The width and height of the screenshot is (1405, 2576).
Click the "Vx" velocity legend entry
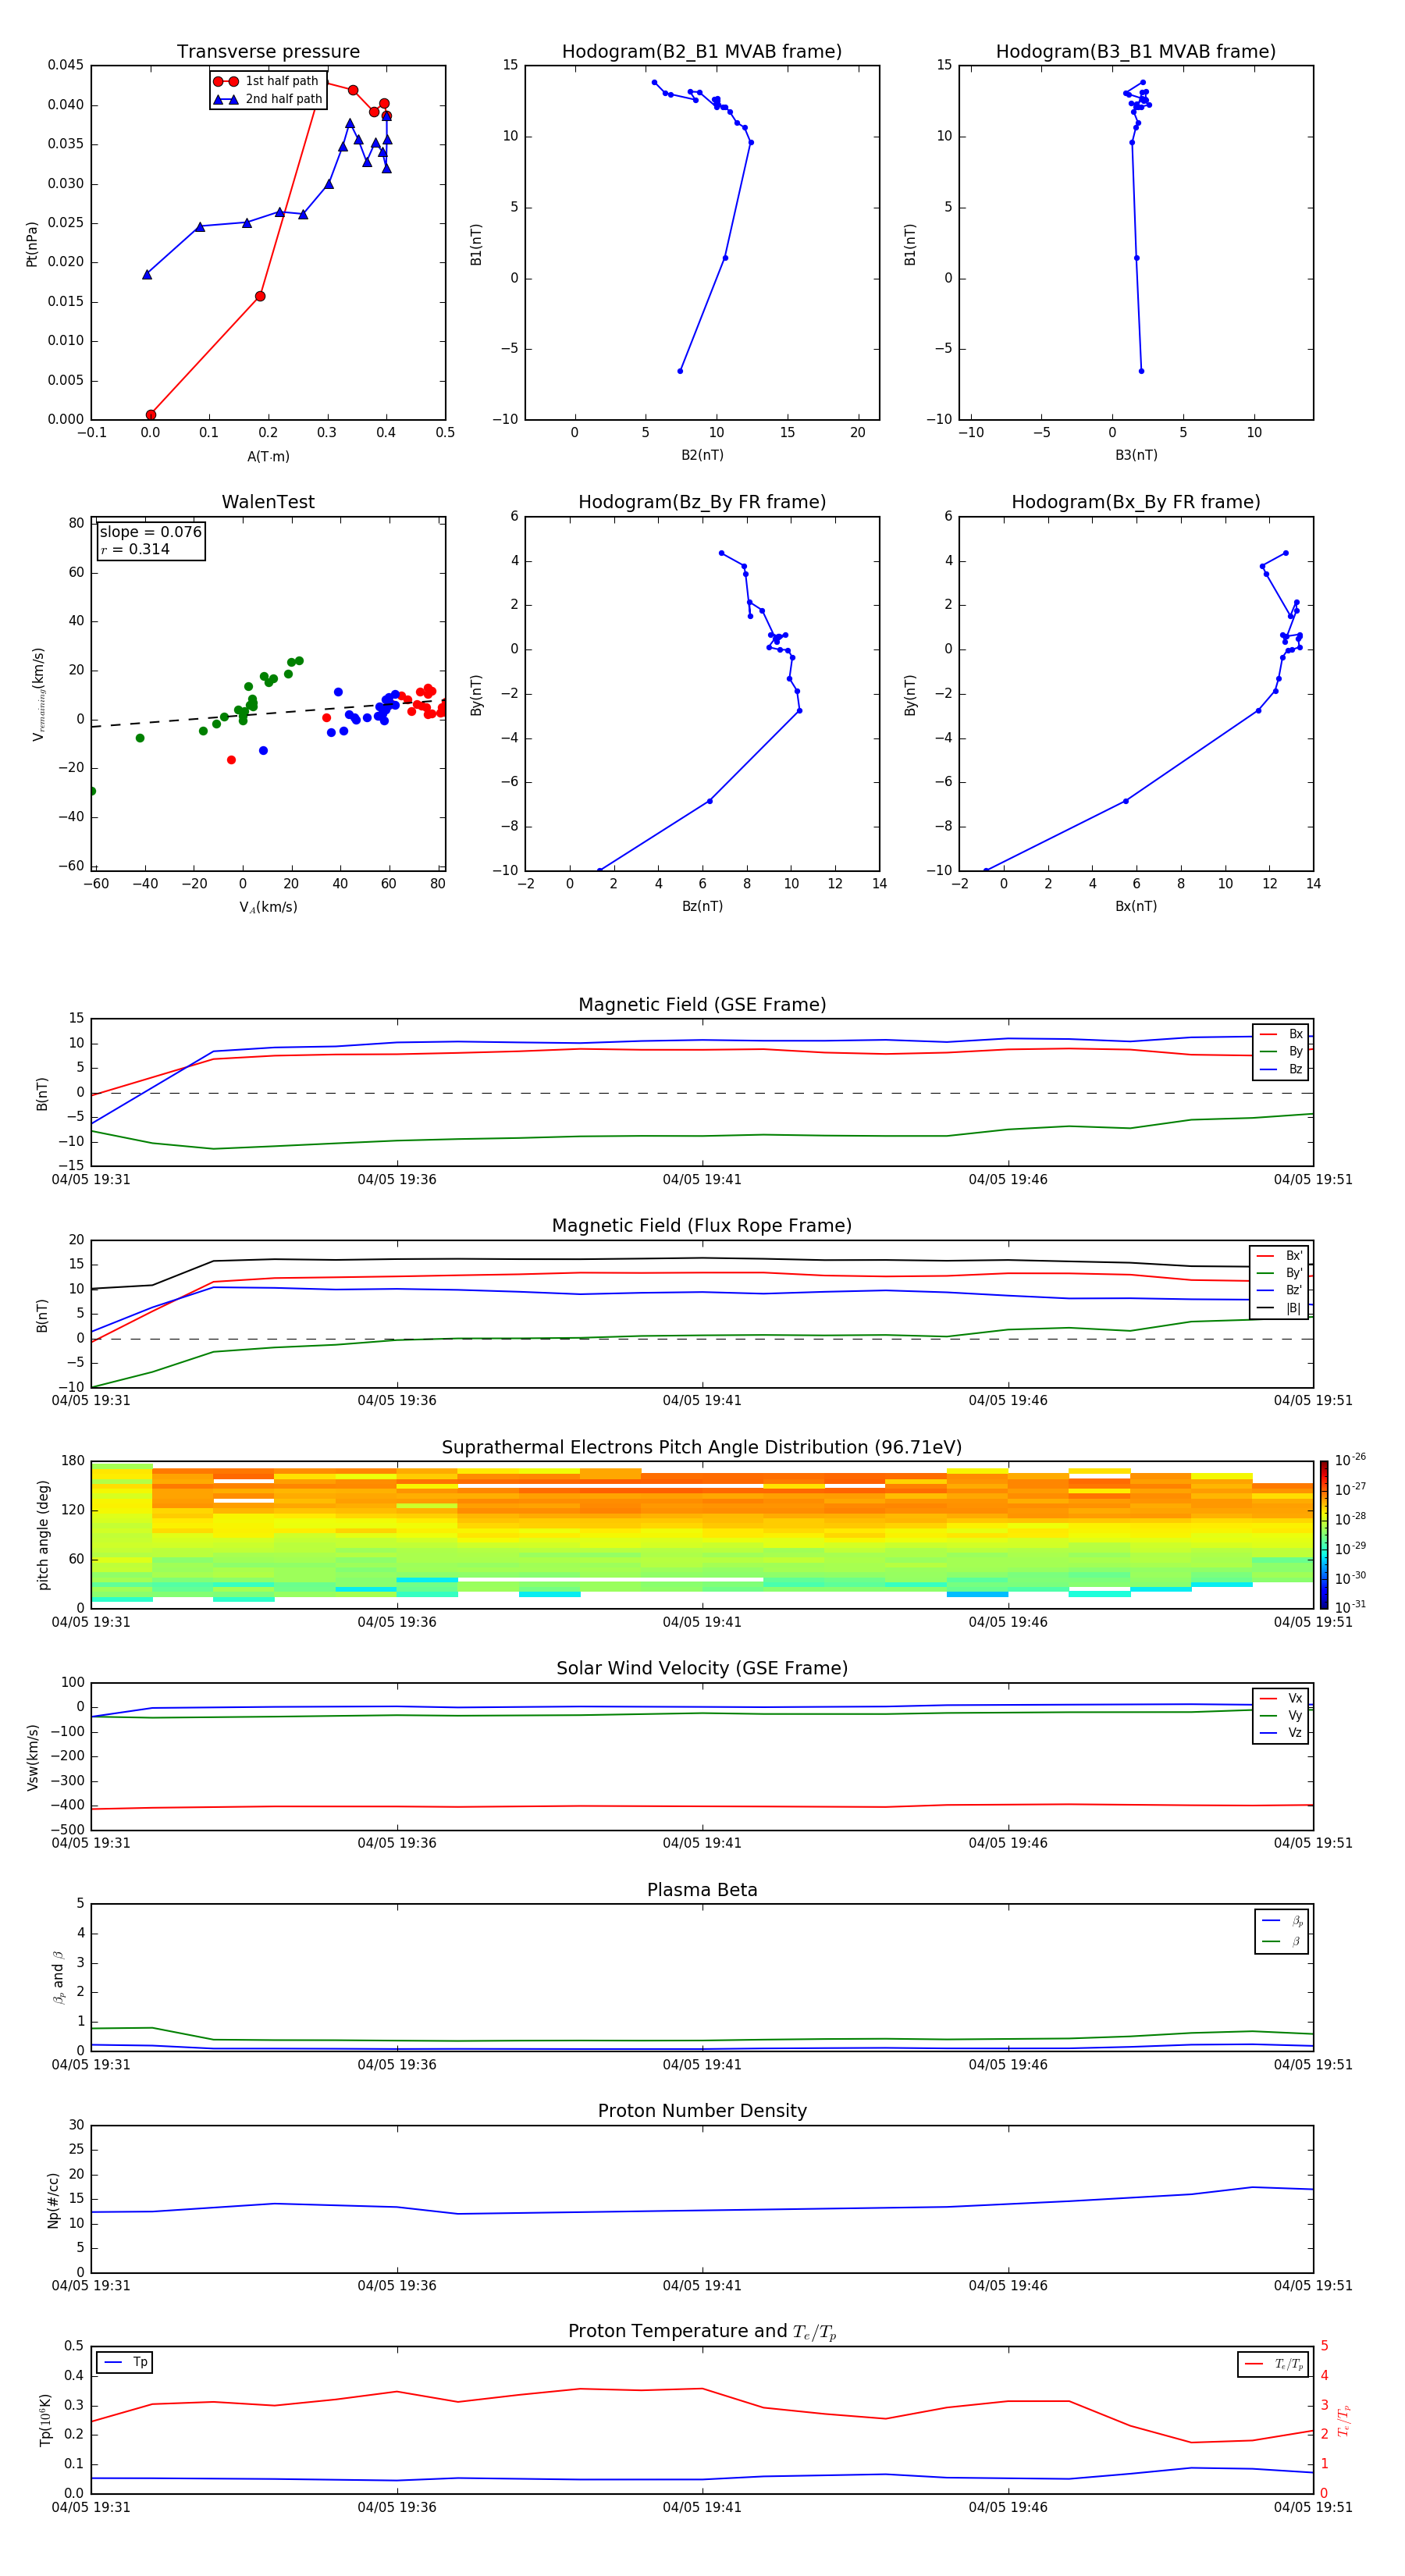(x=1282, y=1698)
